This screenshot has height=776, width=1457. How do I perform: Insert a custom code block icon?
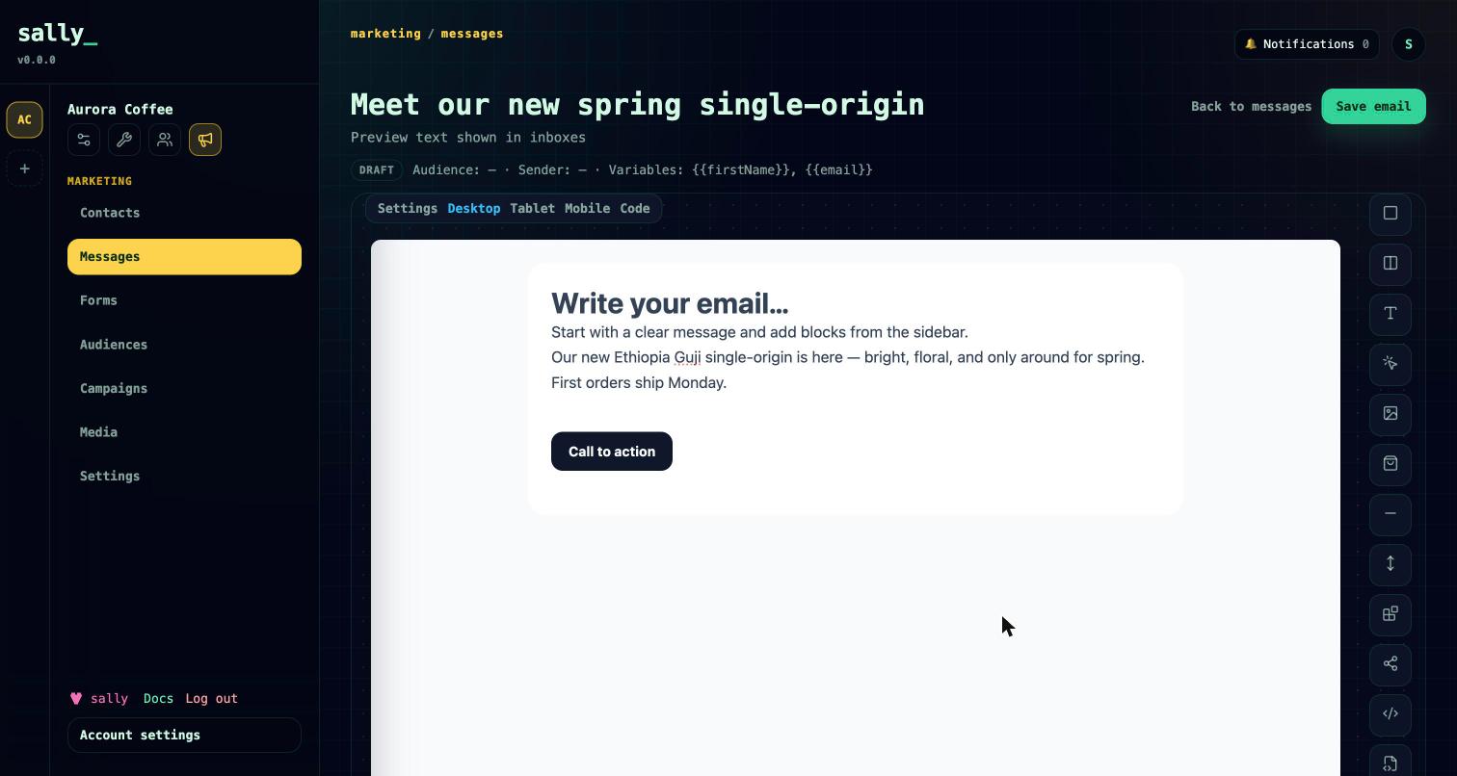(1391, 714)
